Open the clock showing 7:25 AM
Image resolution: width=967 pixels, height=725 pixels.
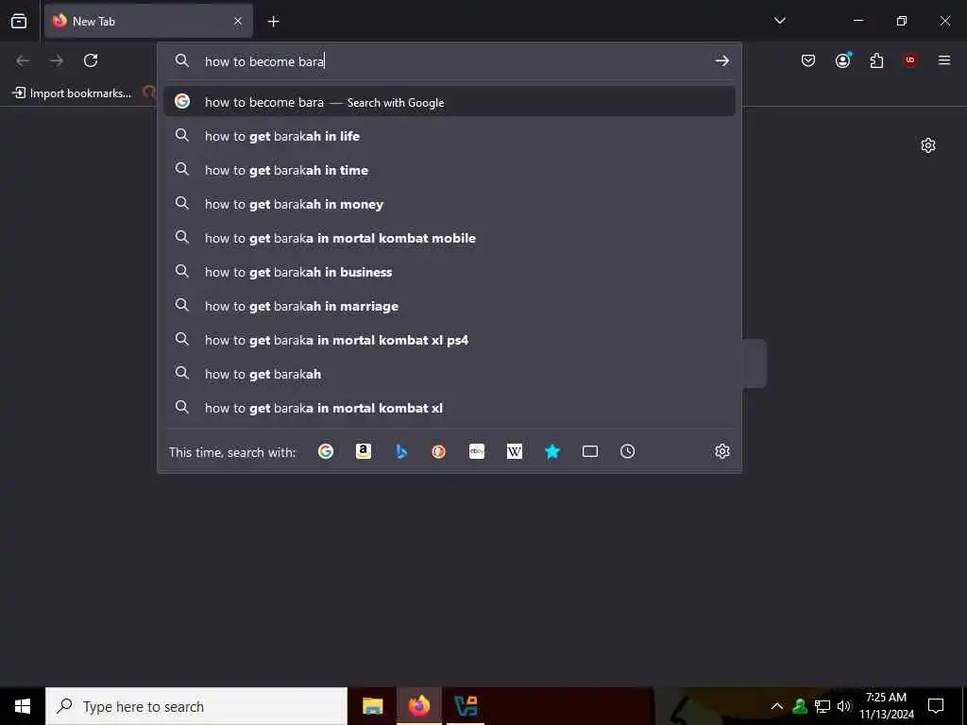click(886, 706)
